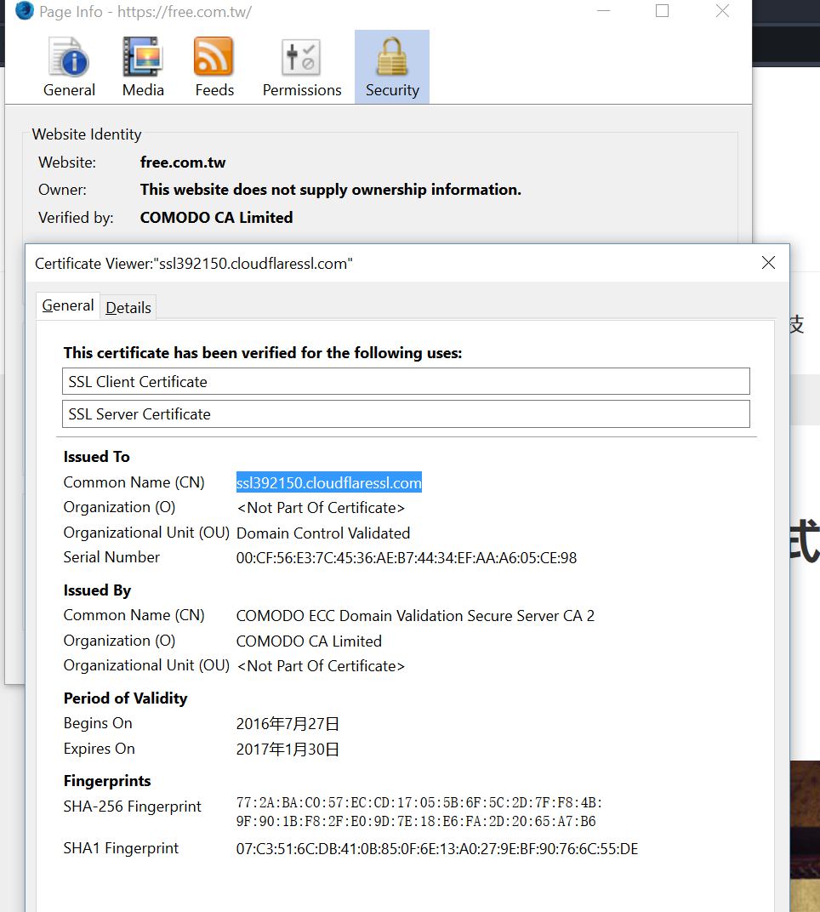Close the Certificate Viewer dialog
The width and height of the screenshot is (820, 912).
click(768, 263)
